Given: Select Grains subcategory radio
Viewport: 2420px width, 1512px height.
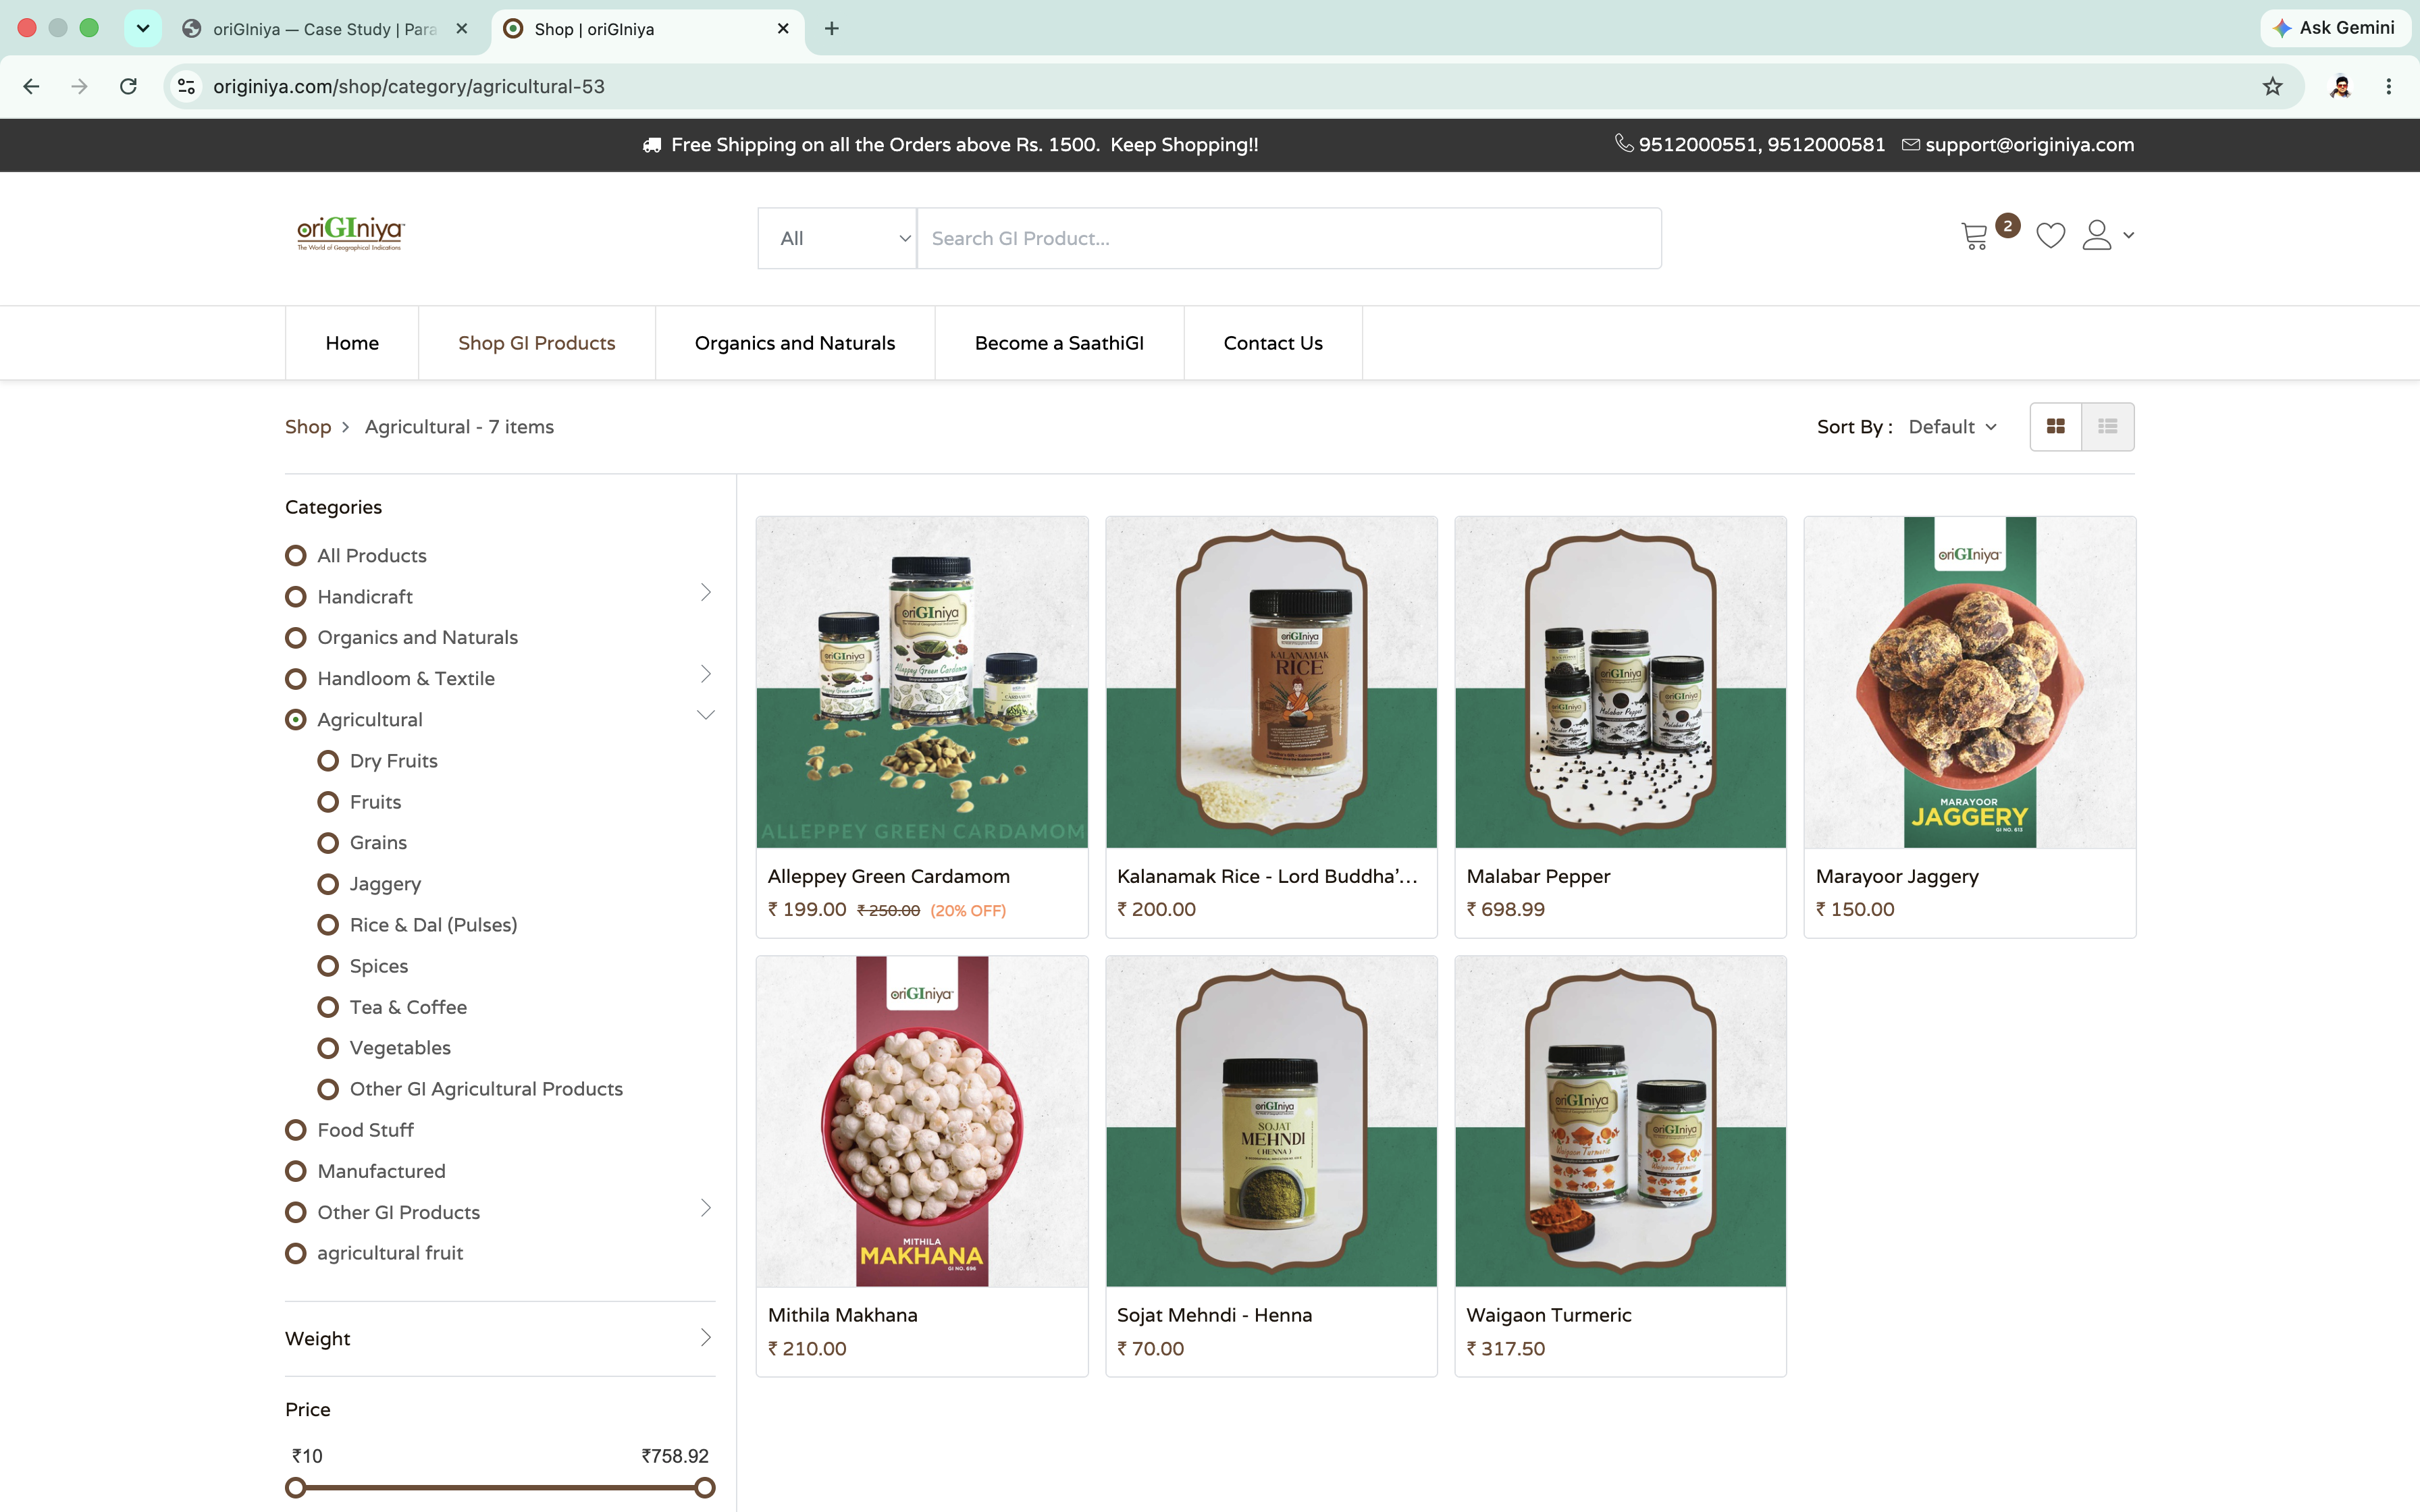Looking at the screenshot, I should [x=328, y=843].
